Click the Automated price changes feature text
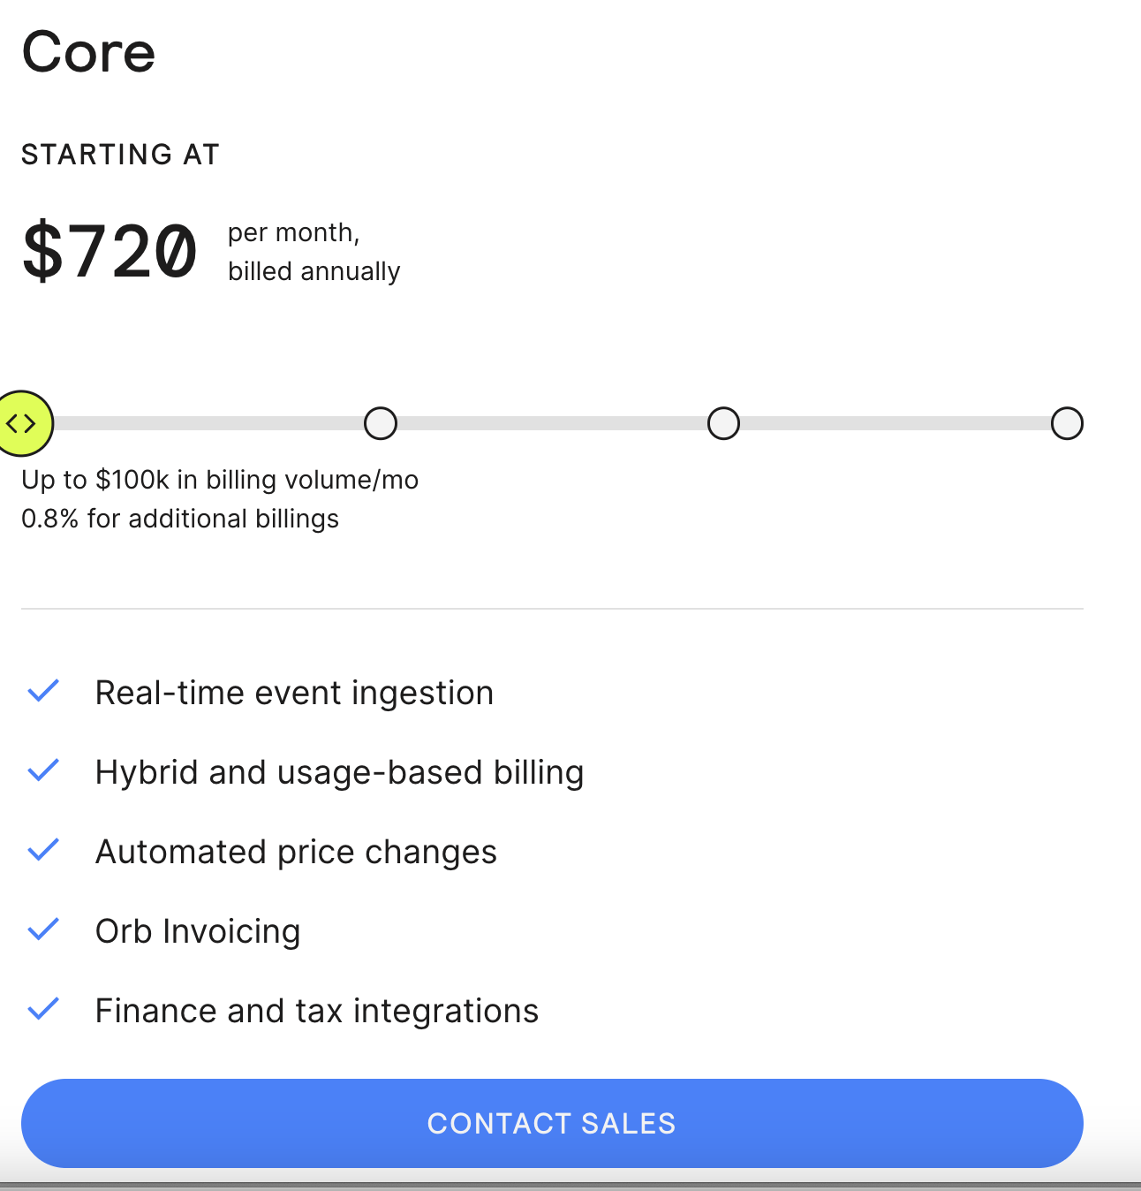The image size is (1141, 1191). coord(296,852)
